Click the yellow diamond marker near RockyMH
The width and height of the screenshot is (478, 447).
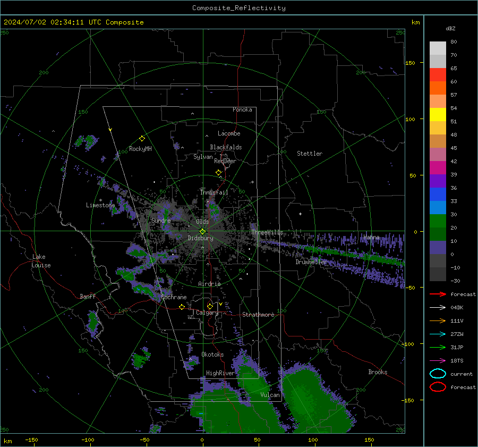coord(142,139)
